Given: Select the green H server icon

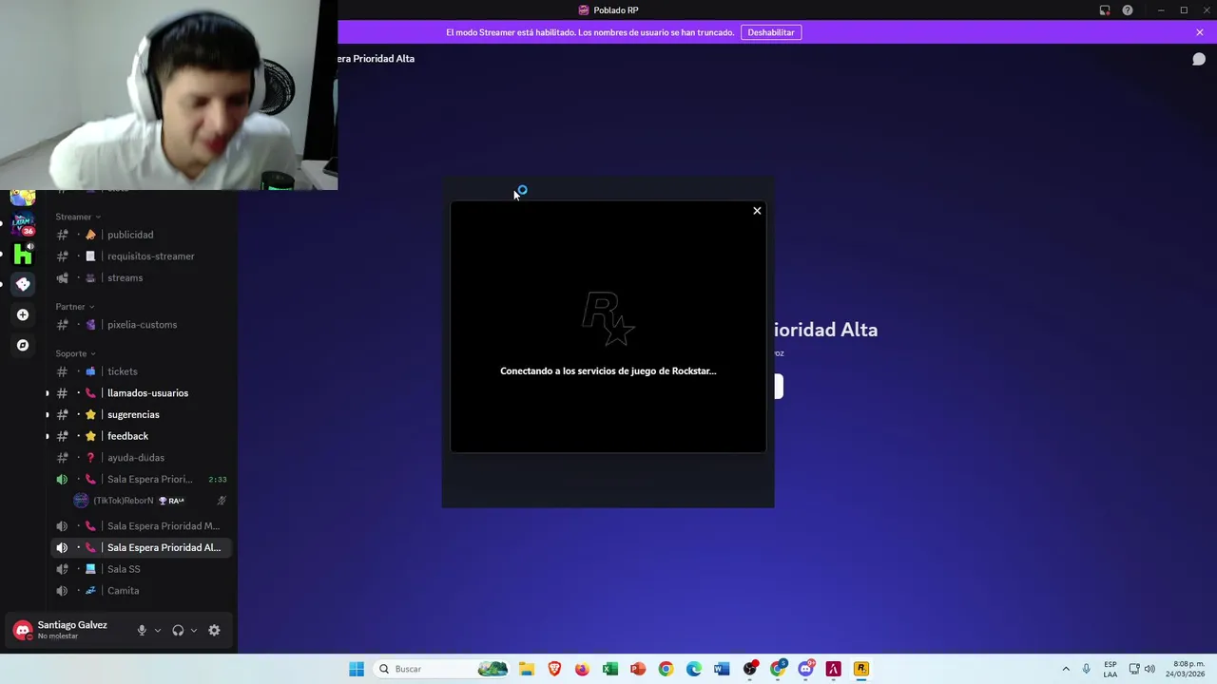Looking at the screenshot, I should click(23, 254).
